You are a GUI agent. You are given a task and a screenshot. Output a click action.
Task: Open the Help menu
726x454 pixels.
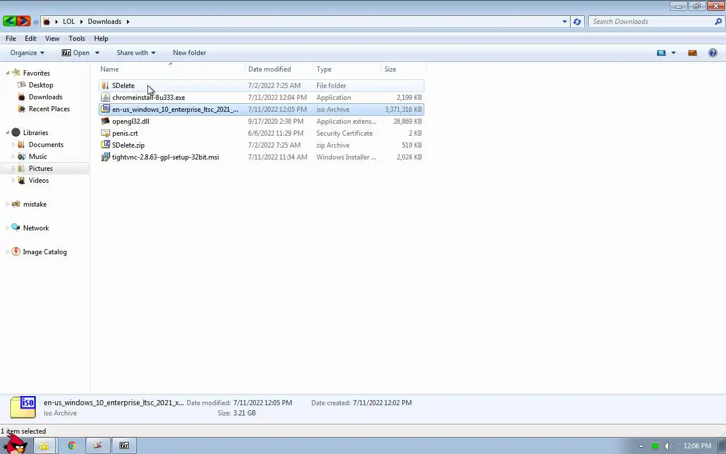click(x=101, y=39)
